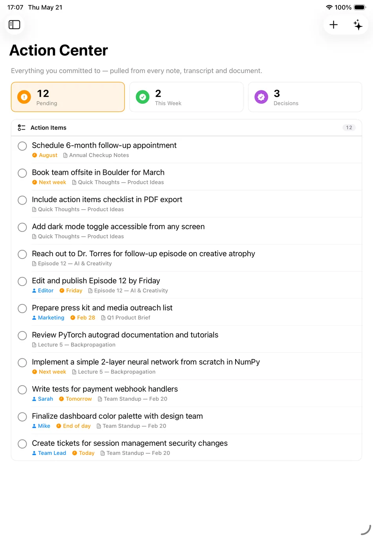Tap the purple Decisions badge icon
Screen dimensions: 373x537
pos(261,97)
